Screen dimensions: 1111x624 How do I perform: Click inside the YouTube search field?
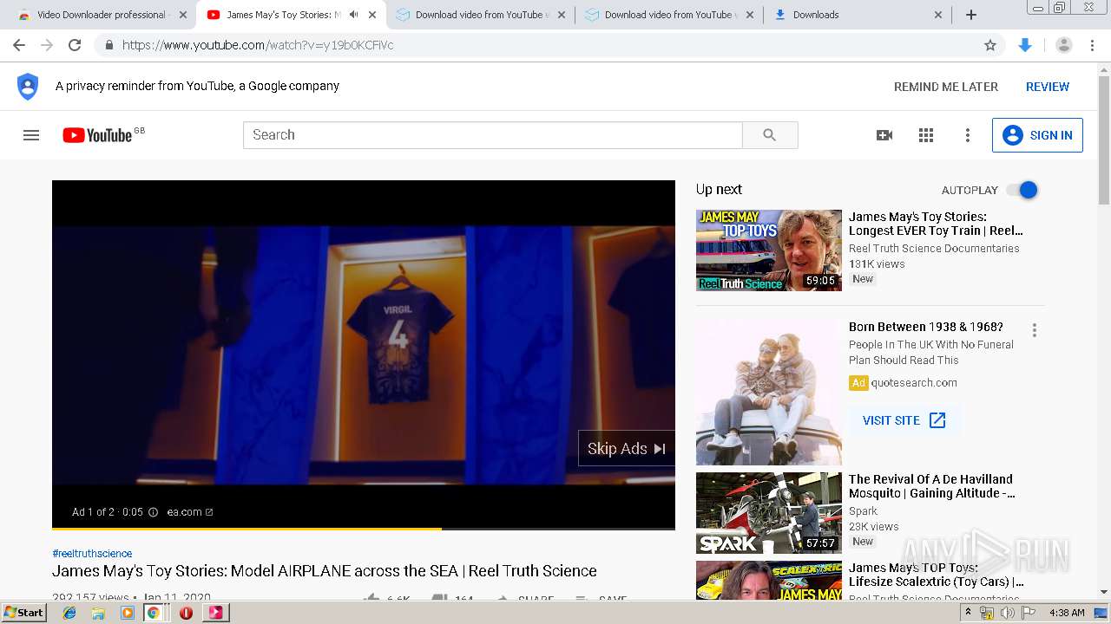click(493, 135)
